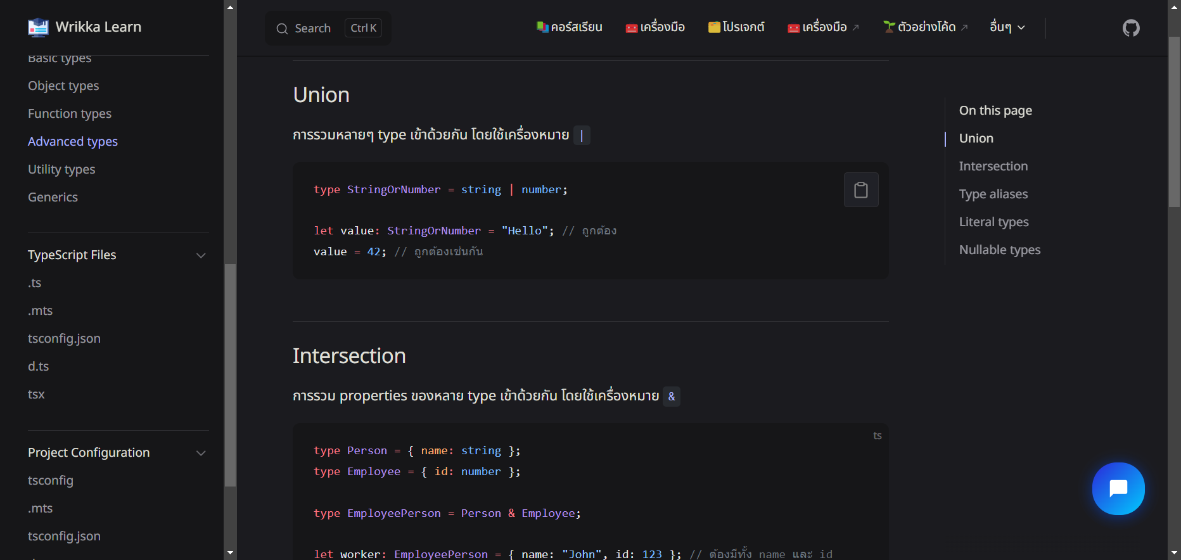Select Generics in sidebar
The width and height of the screenshot is (1181, 560).
click(53, 197)
